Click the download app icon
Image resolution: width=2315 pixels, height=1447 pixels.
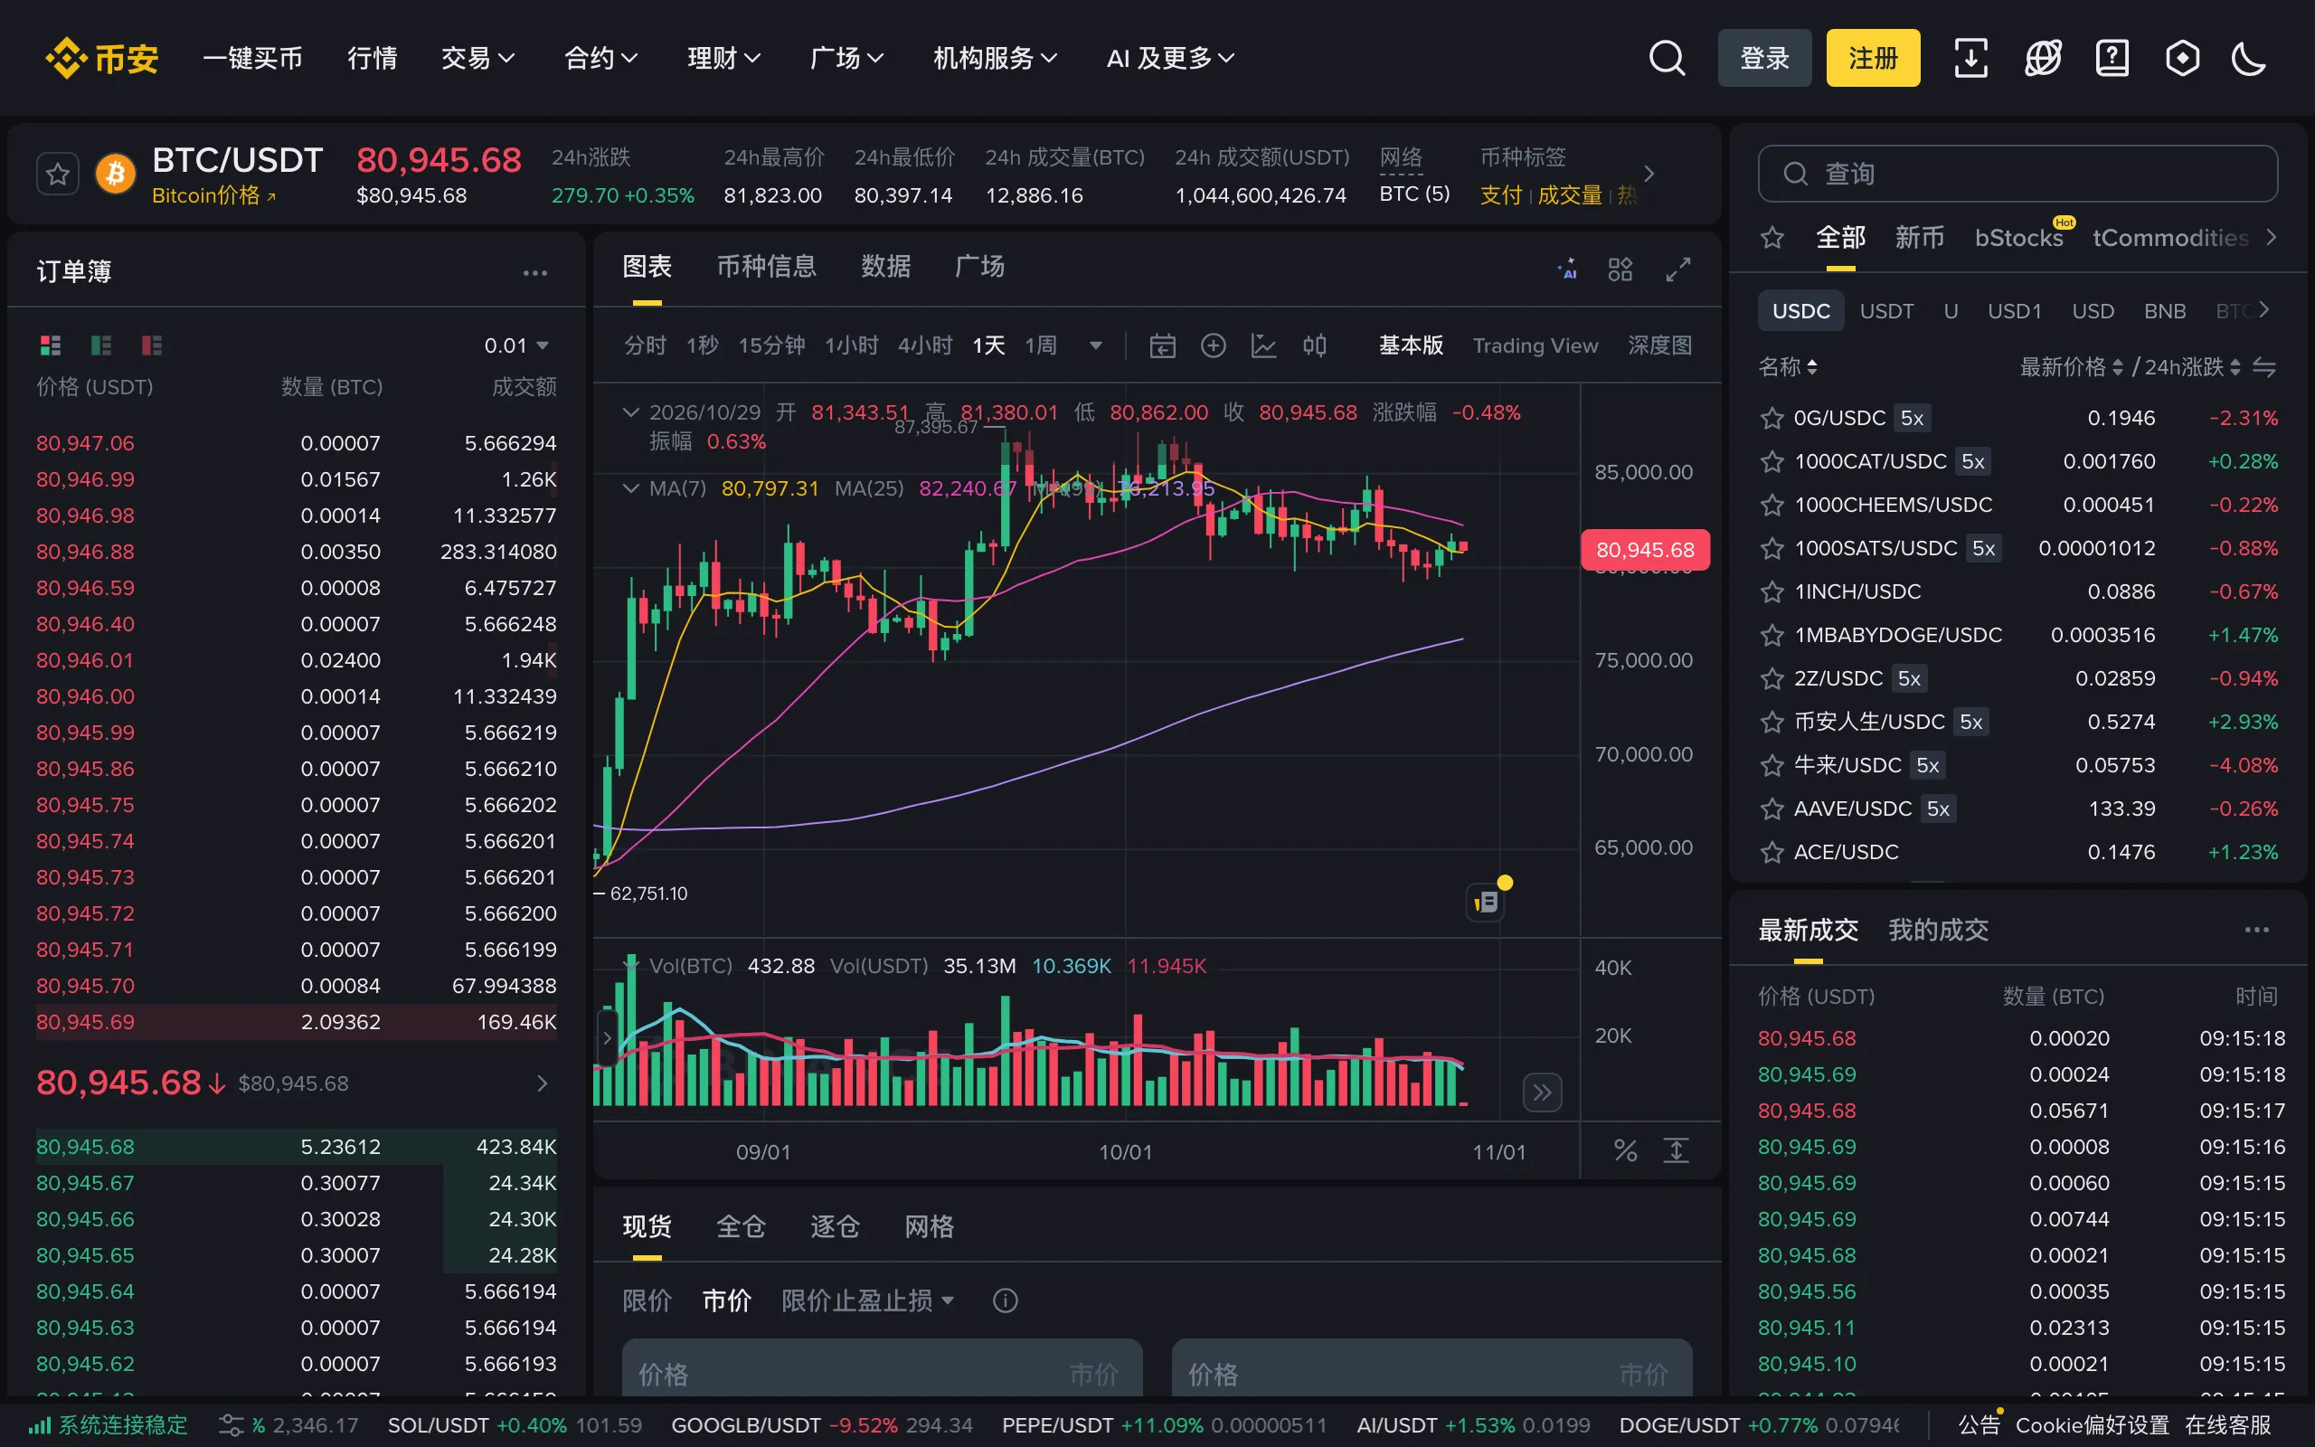[1970, 57]
